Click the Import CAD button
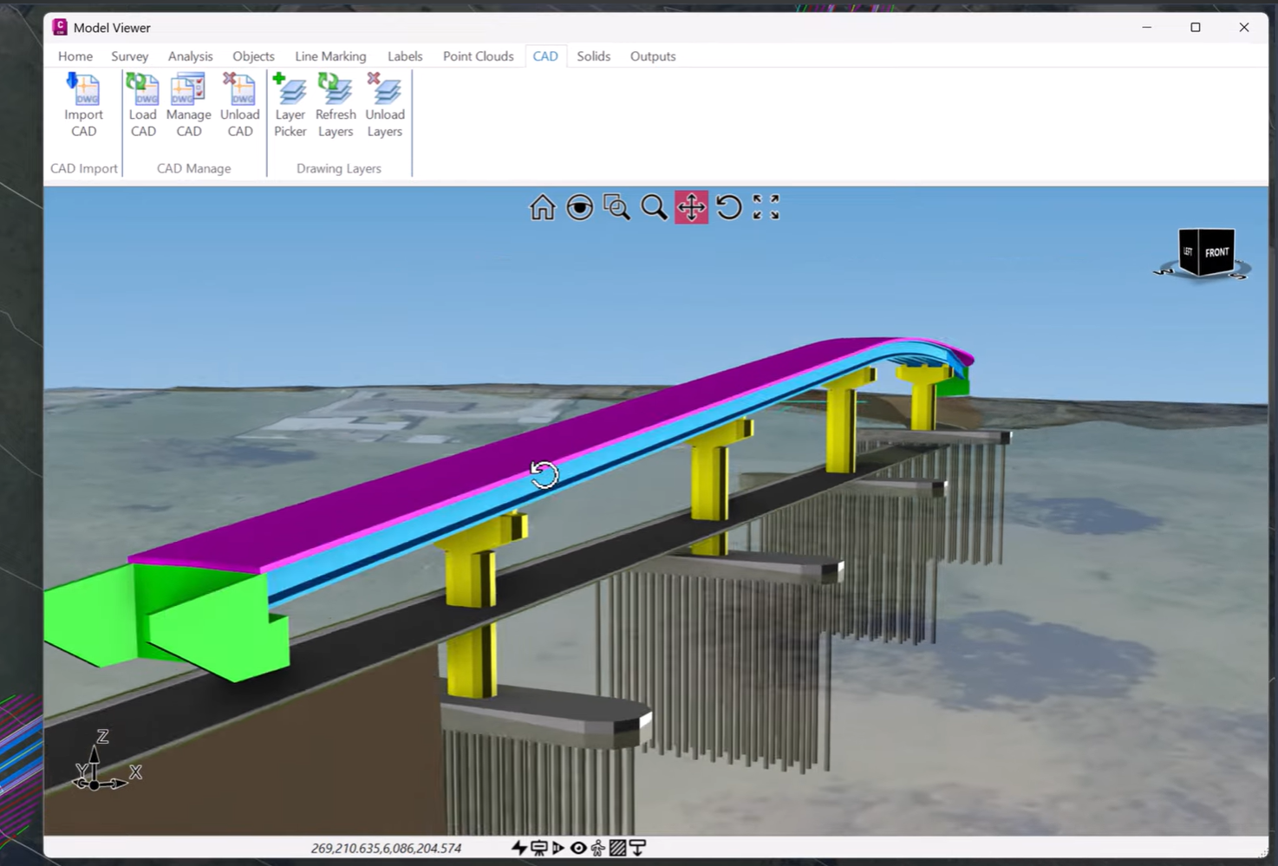1278x866 pixels. click(x=83, y=105)
